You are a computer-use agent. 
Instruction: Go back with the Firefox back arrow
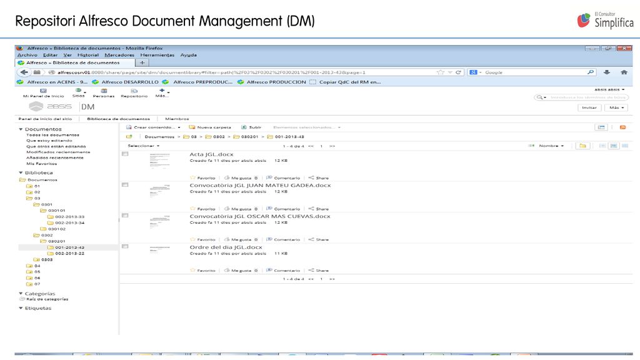[24, 72]
